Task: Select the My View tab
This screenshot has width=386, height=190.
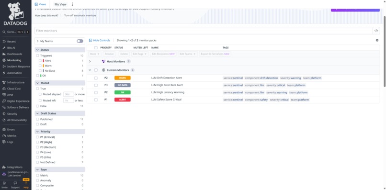Action: 60,4
